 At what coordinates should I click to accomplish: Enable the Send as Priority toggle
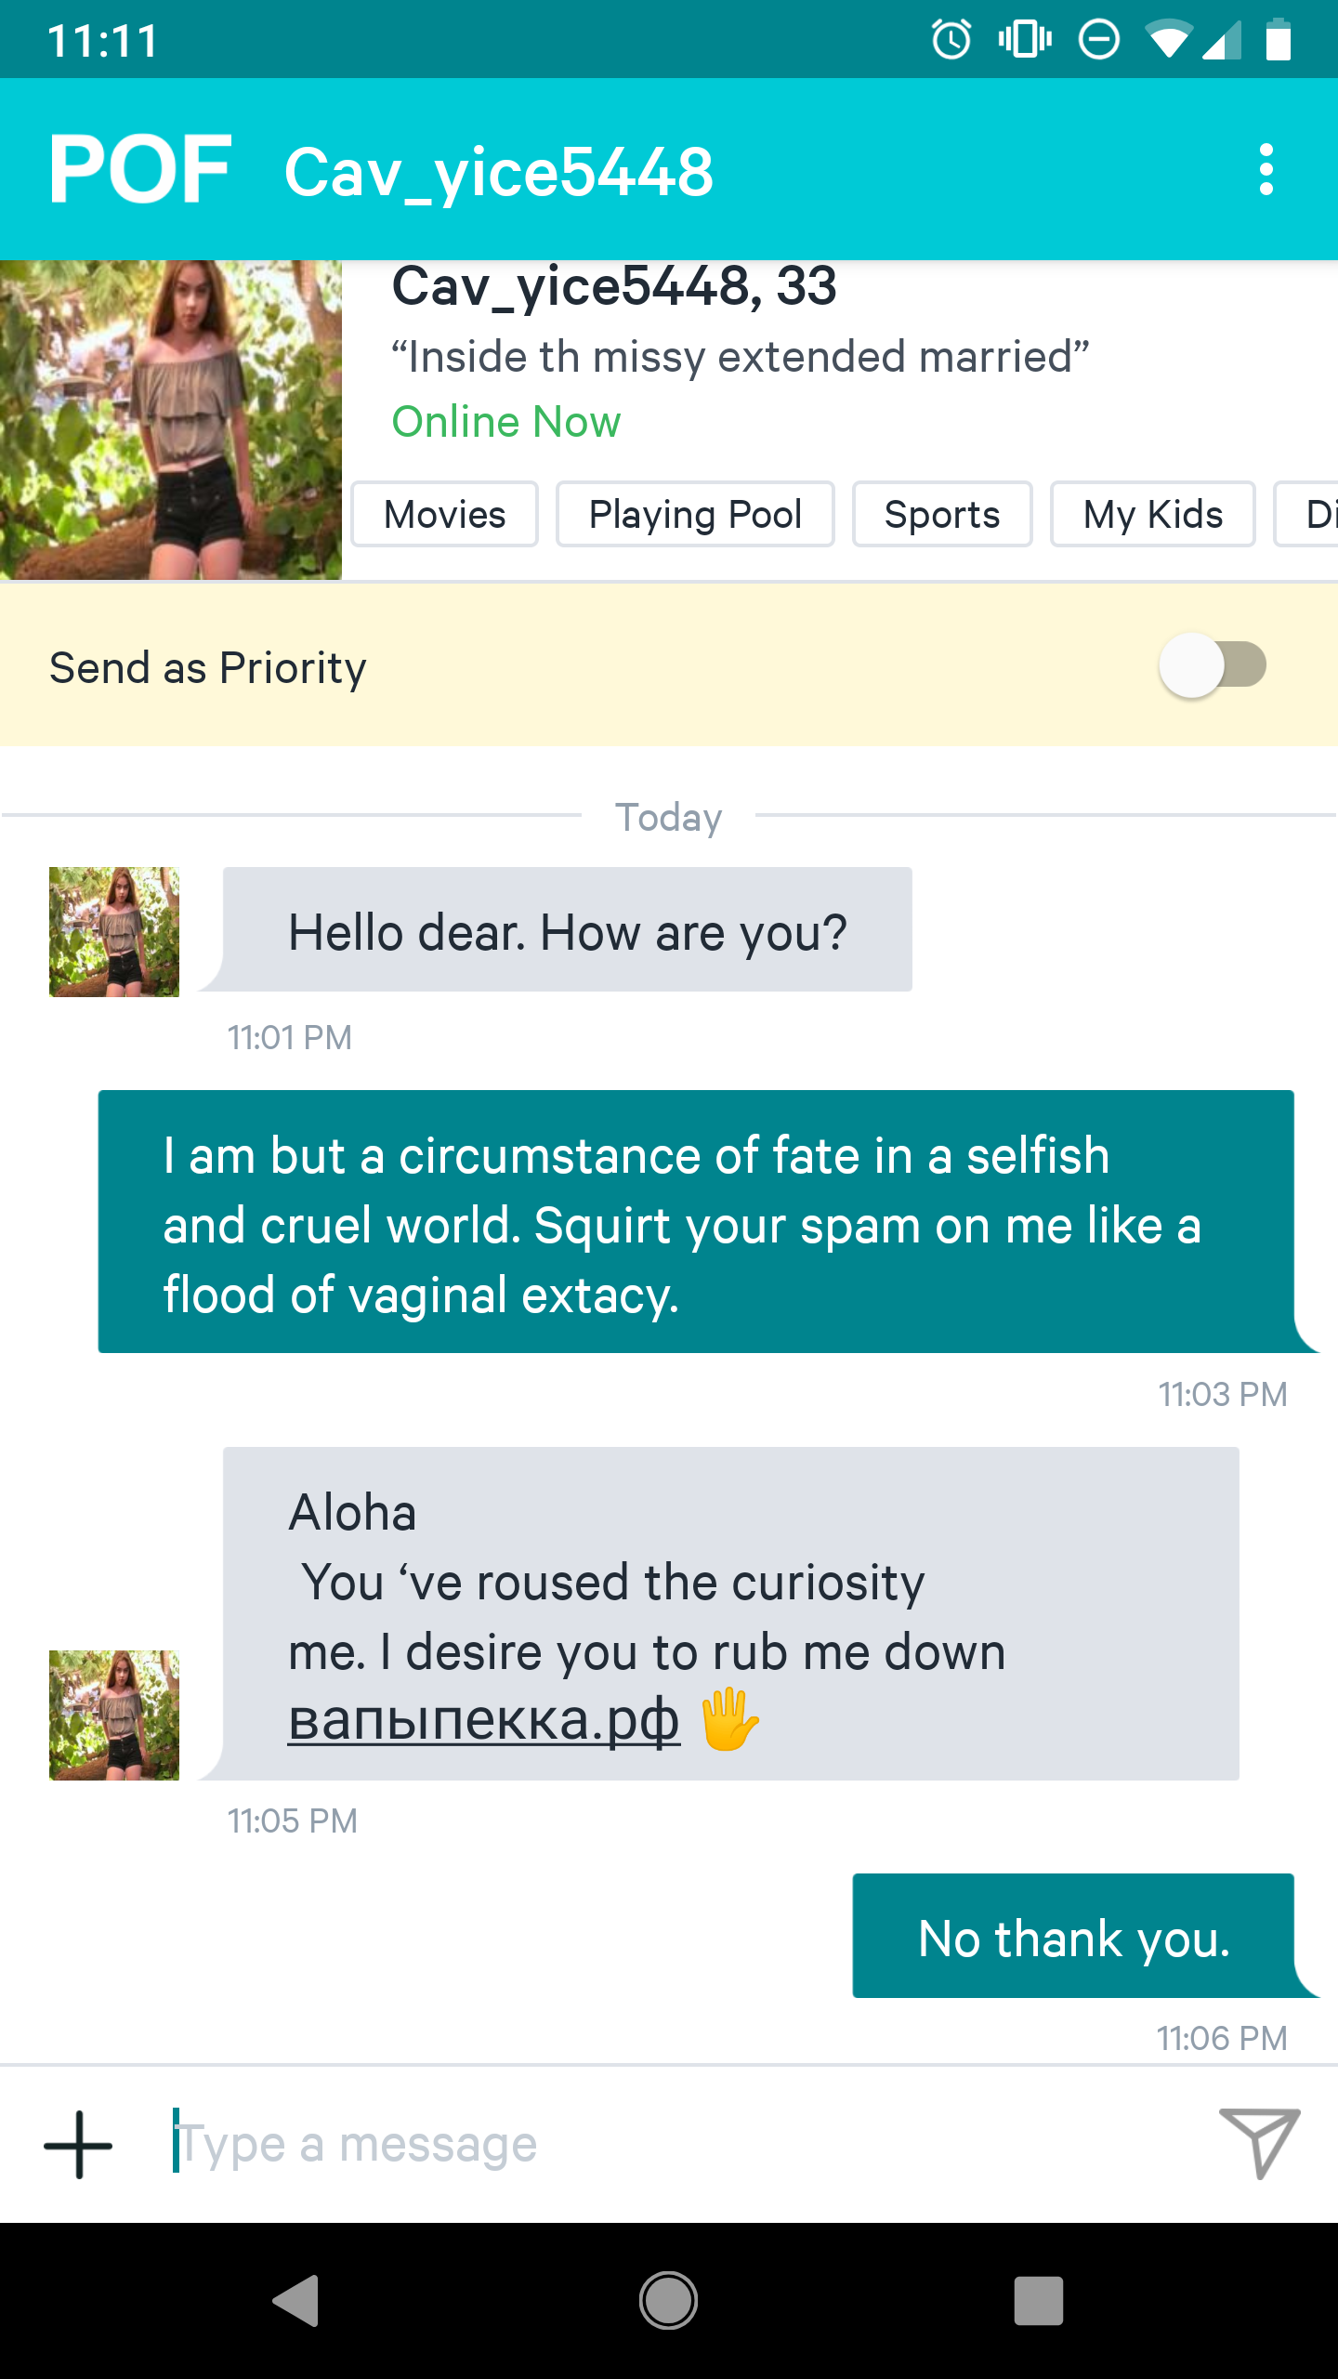1212,665
